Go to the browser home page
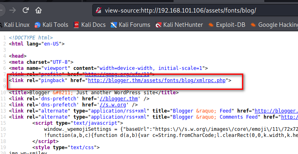 [39, 10]
